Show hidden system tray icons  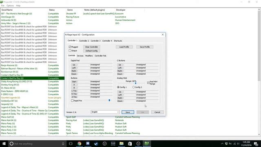222,144
